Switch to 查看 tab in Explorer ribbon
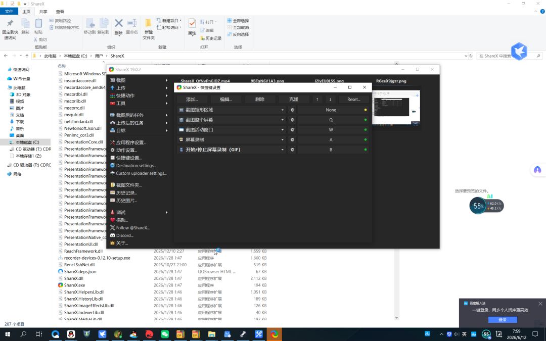546x341 pixels. [x=60, y=12]
